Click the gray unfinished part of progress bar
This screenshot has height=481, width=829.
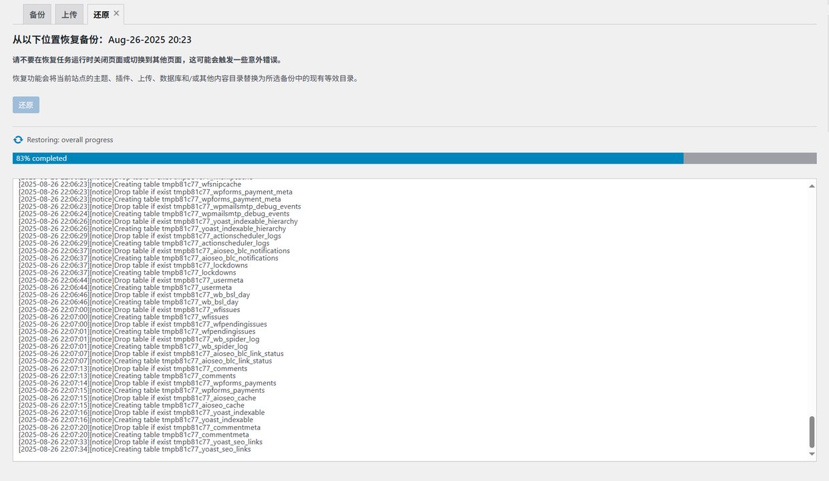coord(749,158)
